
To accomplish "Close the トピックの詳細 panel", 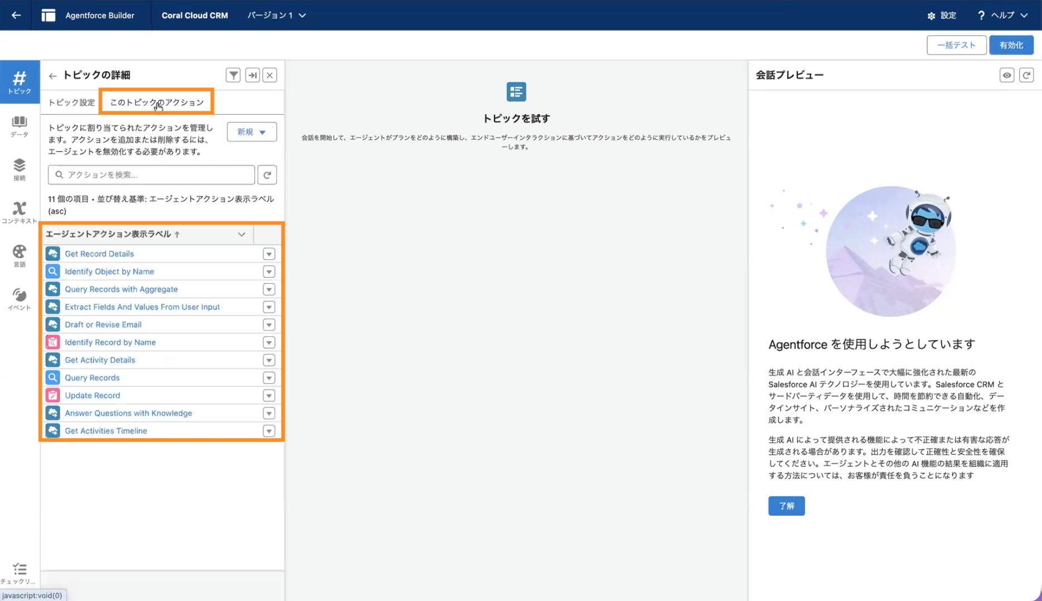I will (270, 75).
